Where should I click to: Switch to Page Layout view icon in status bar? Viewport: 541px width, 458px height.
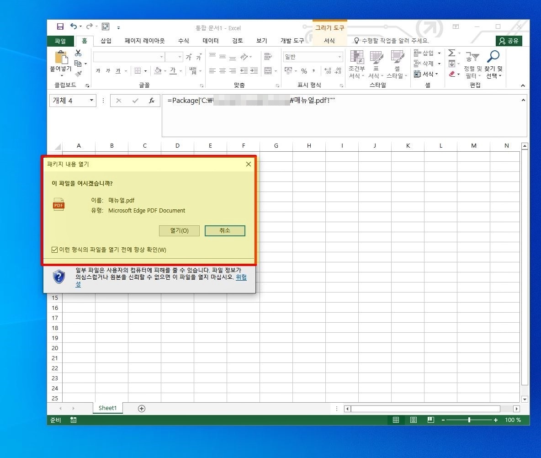click(414, 420)
